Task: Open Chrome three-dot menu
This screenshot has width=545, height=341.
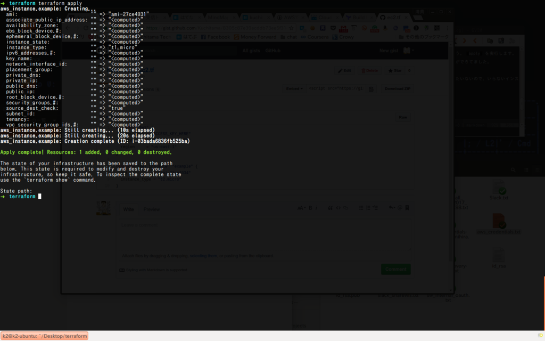Action: (447, 28)
